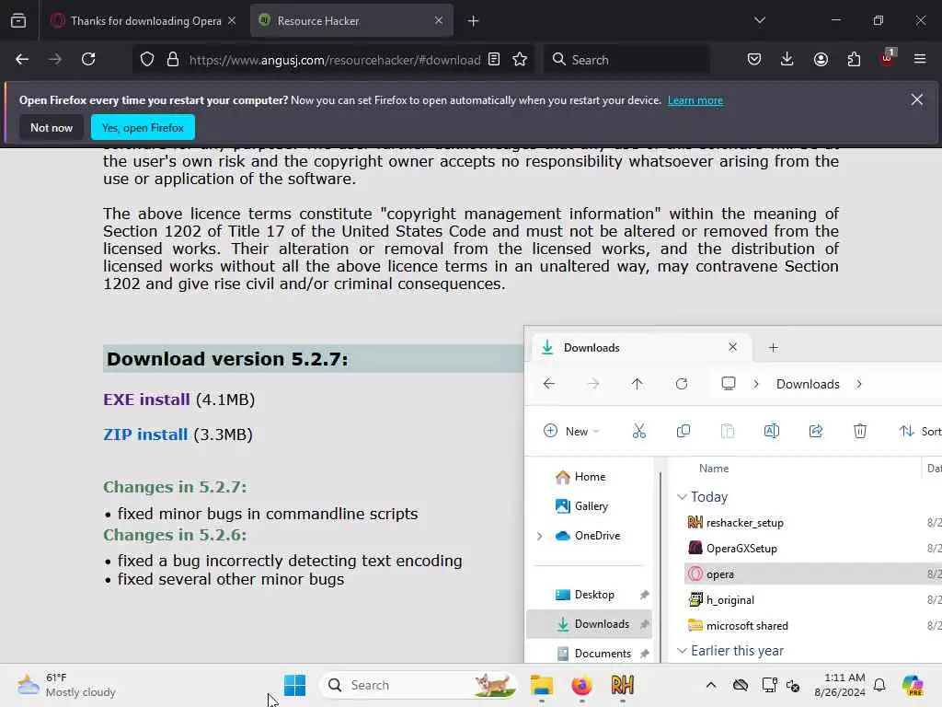Open the Firefox account icon
This screenshot has width=942, height=707.
click(821, 60)
